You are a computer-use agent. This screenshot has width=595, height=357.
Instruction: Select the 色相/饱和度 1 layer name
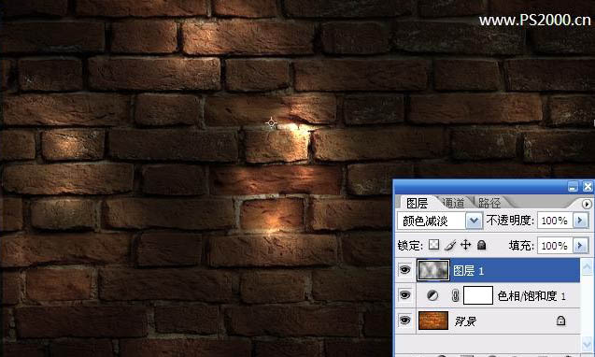[531, 296]
